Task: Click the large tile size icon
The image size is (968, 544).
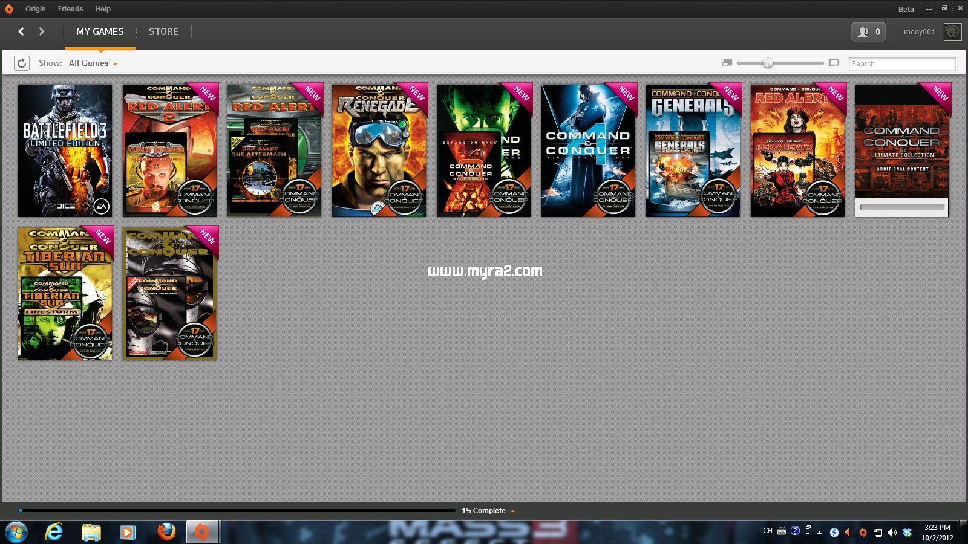Action: (834, 63)
